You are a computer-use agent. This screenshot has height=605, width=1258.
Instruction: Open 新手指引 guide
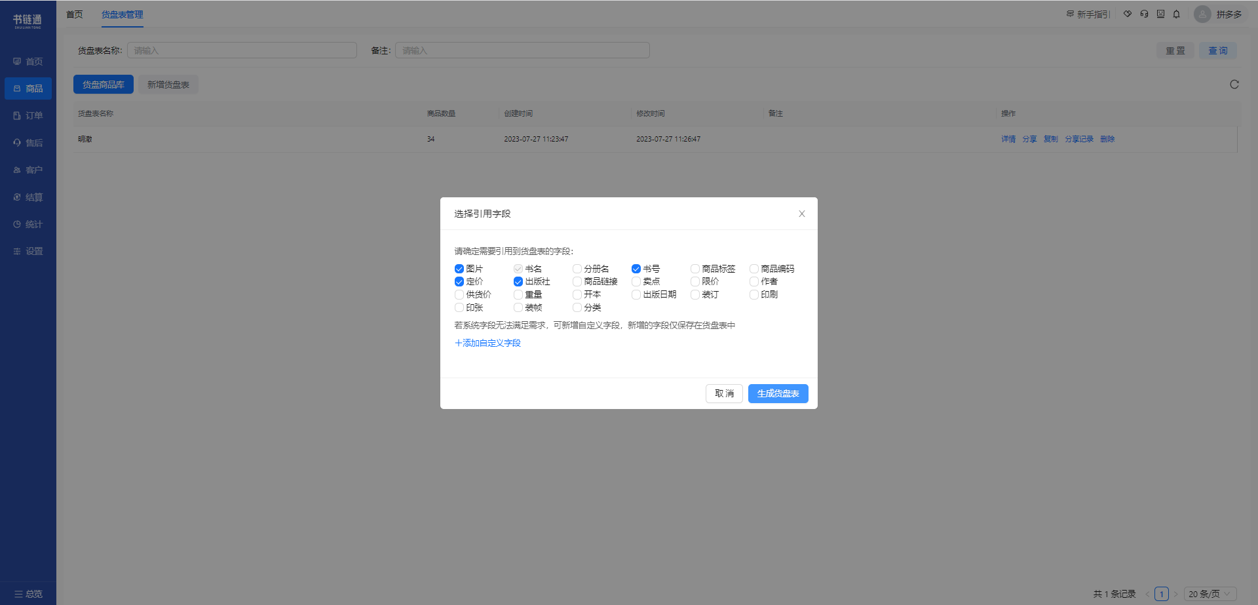coord(1088,14)
